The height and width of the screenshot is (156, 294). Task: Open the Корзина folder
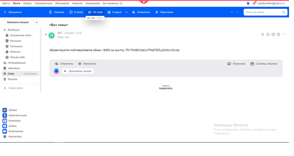click(10, 79)
